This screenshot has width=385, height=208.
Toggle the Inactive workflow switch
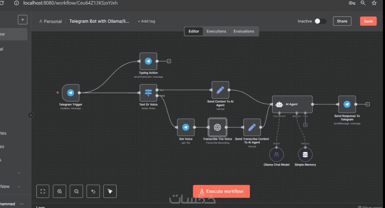[321, 21]
